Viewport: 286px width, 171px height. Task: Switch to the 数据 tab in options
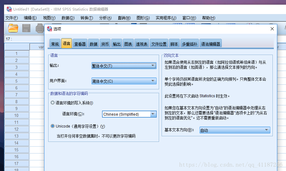point(93,44)
